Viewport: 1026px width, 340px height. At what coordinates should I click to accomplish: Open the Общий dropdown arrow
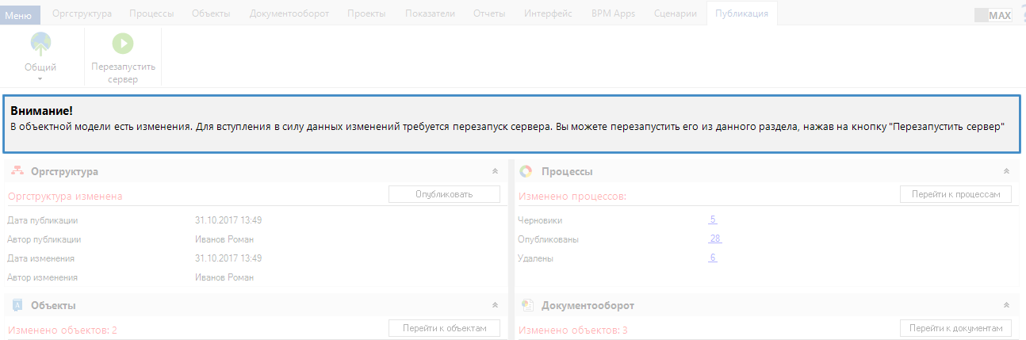40,79
